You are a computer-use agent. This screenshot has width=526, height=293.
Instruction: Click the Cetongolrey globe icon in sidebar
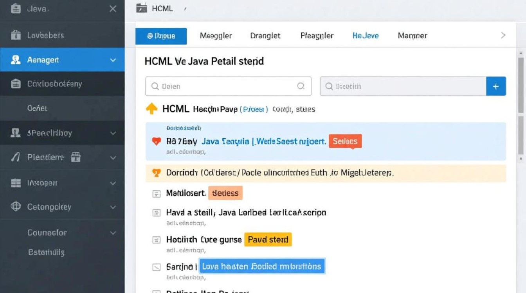[x=16, y=207]
